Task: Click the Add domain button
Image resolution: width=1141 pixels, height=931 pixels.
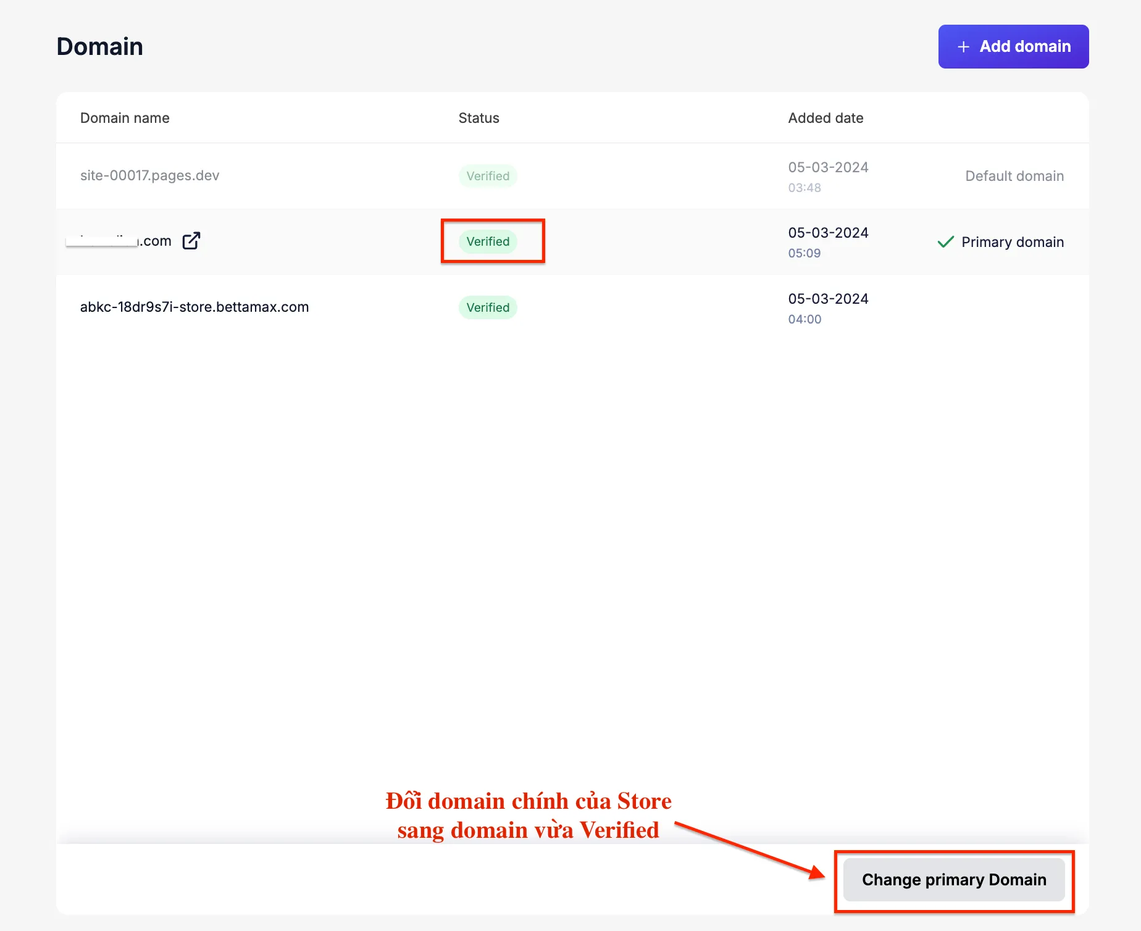Action: coord(1013,47)
